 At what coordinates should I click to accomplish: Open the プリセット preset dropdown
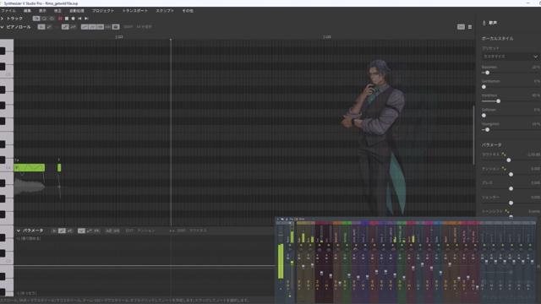(x=510, y=57)
